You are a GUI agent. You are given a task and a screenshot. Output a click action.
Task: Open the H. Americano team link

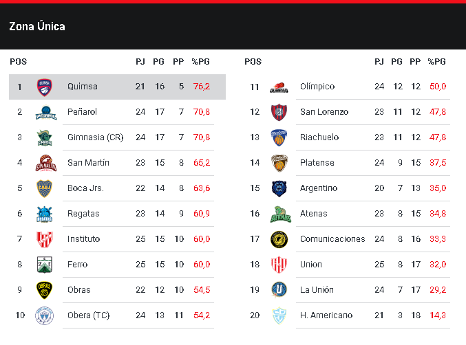click(326, 315)
